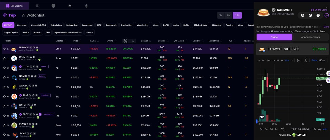Select the Trade tab
The width and height of the screenshot is (330, 140).
(274, 37)
